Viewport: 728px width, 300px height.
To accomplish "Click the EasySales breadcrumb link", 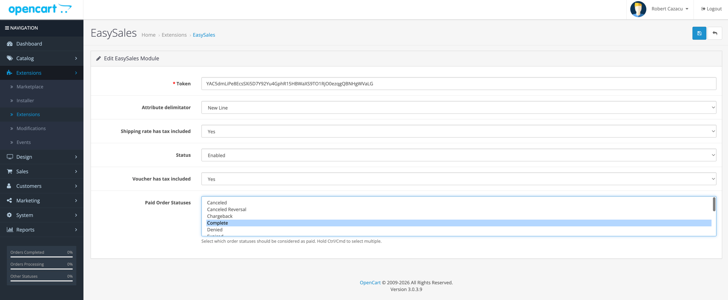I will pos(204,35).
